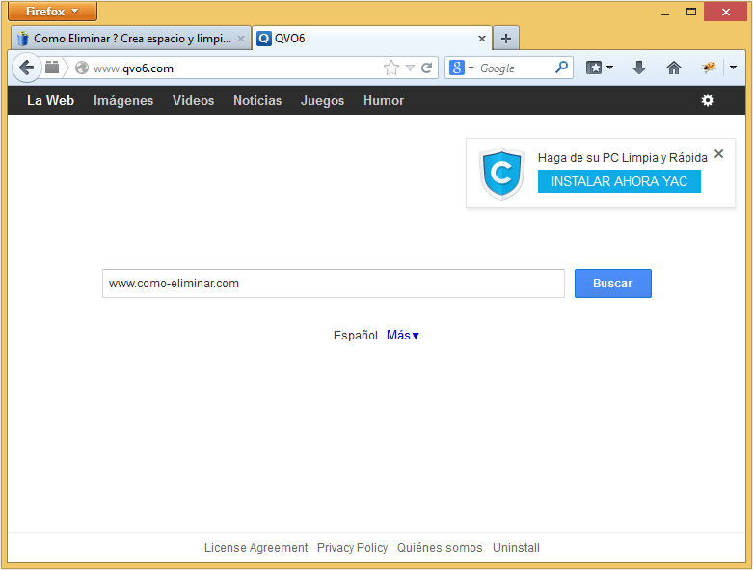Open Noticias search category

pos(257,100)
